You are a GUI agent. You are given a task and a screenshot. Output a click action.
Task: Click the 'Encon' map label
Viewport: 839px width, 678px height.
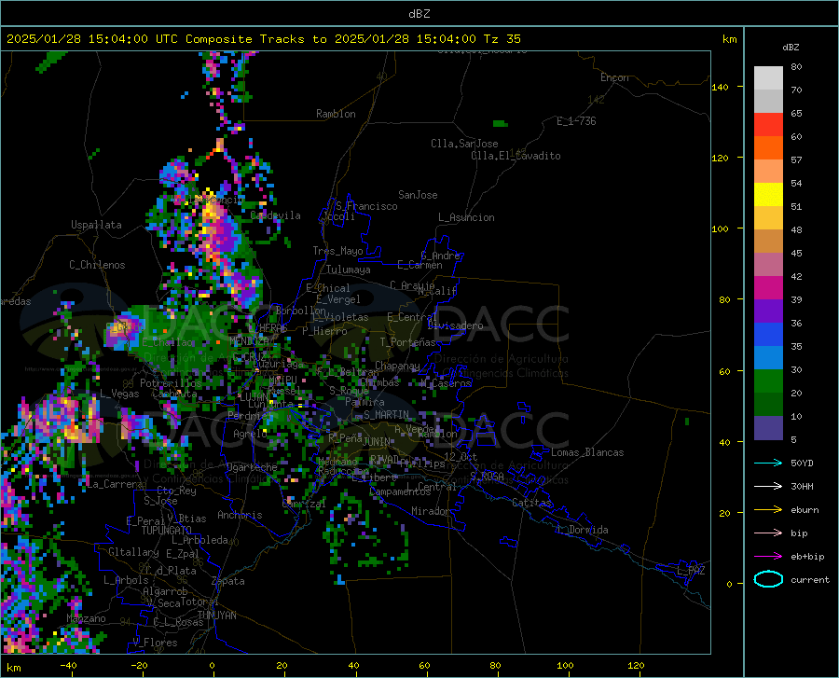tap(614, 77)
